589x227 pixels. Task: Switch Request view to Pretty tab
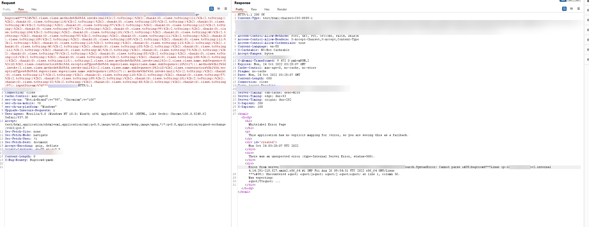[x=7, y=9]
